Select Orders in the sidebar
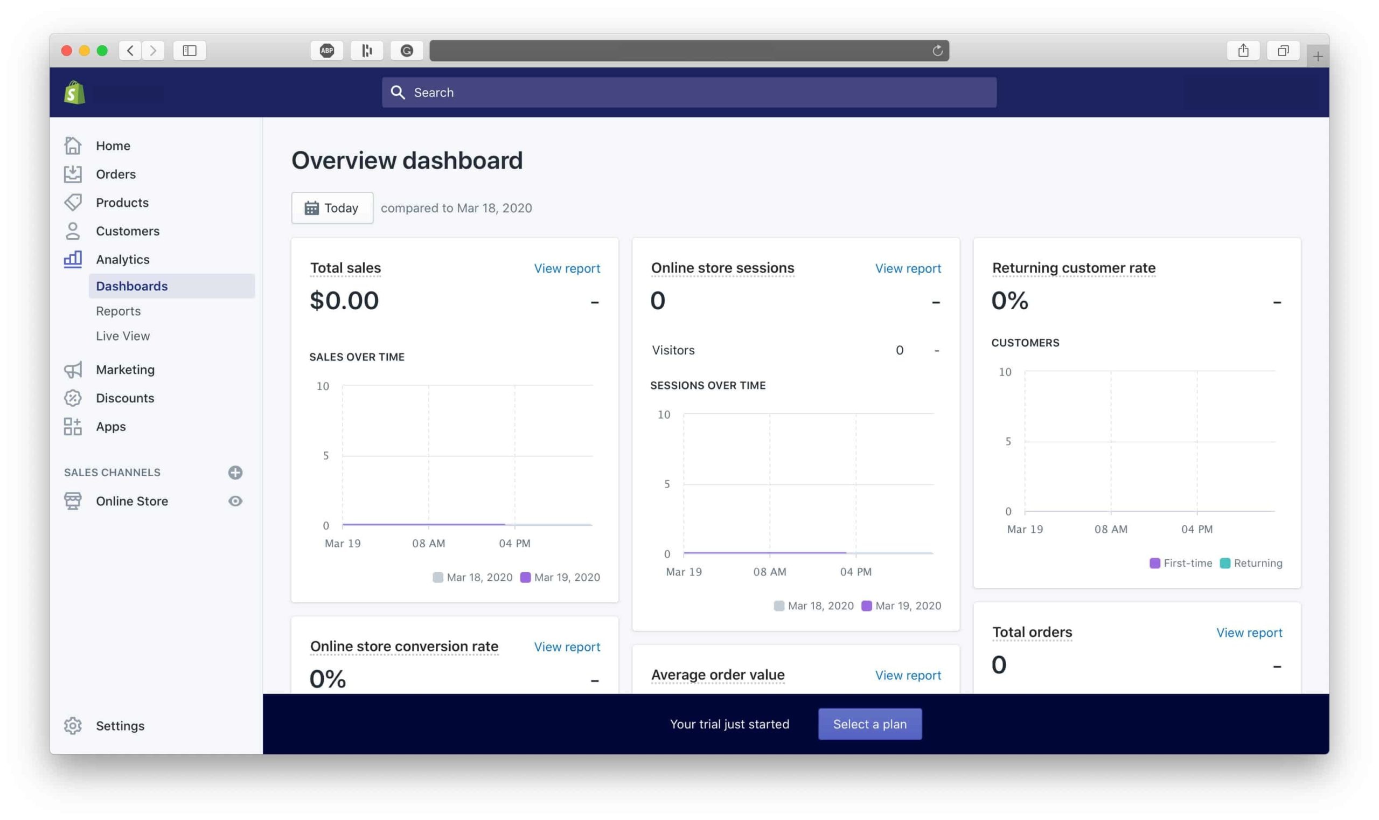Image resolution: width=1379 pixels, height=820 pixels. [115, 174]
